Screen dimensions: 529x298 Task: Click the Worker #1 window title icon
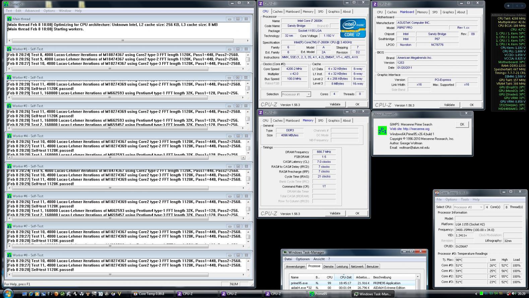9,49
